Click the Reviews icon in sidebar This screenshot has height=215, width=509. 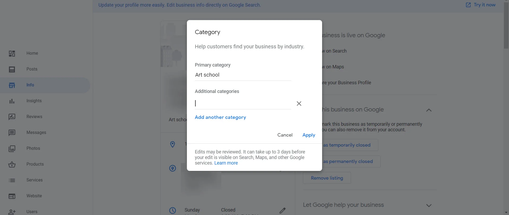coord(12,117)
